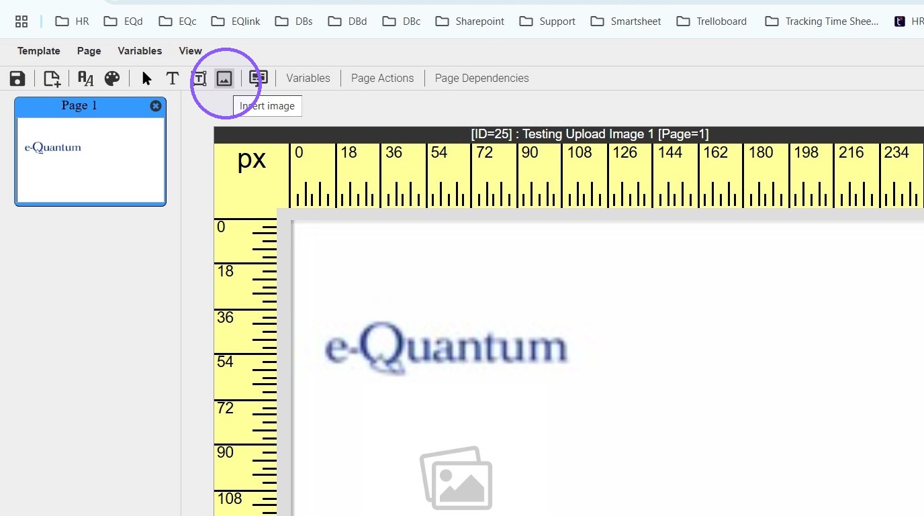Screen dimensions: 924x516
Task: Select the Page 1 thumbnail preview
Action: [91, 160]
